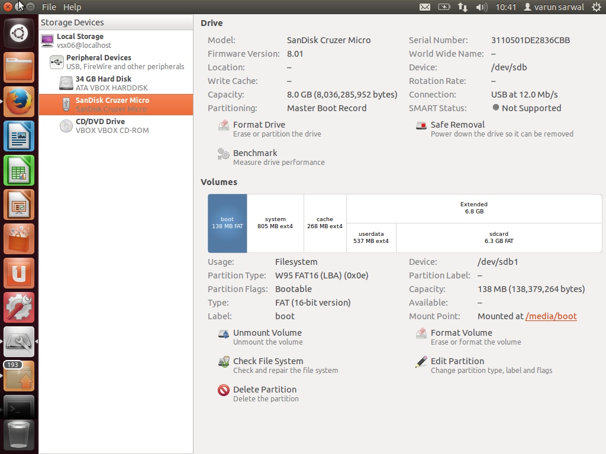Select the 34 GB Hard Disk

(x=103, y=83)
